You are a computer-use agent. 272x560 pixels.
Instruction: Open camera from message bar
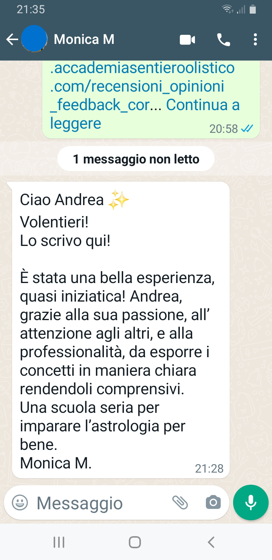click(x=213, y=502)
